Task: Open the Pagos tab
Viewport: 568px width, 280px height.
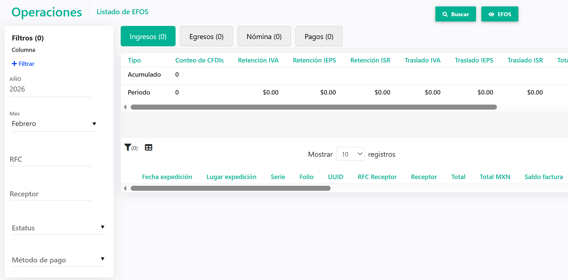Action: 319,36
